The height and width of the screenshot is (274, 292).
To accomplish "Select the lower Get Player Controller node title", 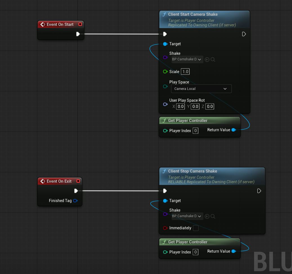I will click(188, 242).
